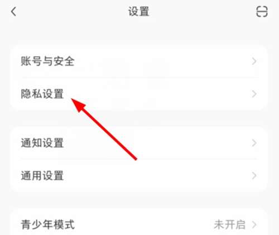Open 通用设置 via its label
Viewport: 279px width, 235px height.
click(42, 176)
